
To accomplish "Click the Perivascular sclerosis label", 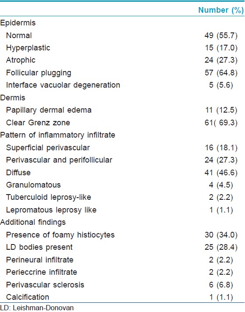I will tap(45, 285).
